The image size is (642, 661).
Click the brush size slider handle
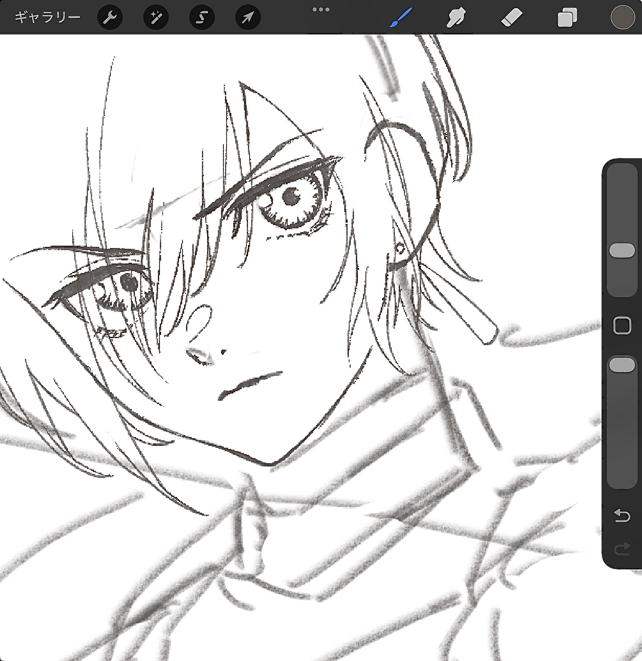622,251
